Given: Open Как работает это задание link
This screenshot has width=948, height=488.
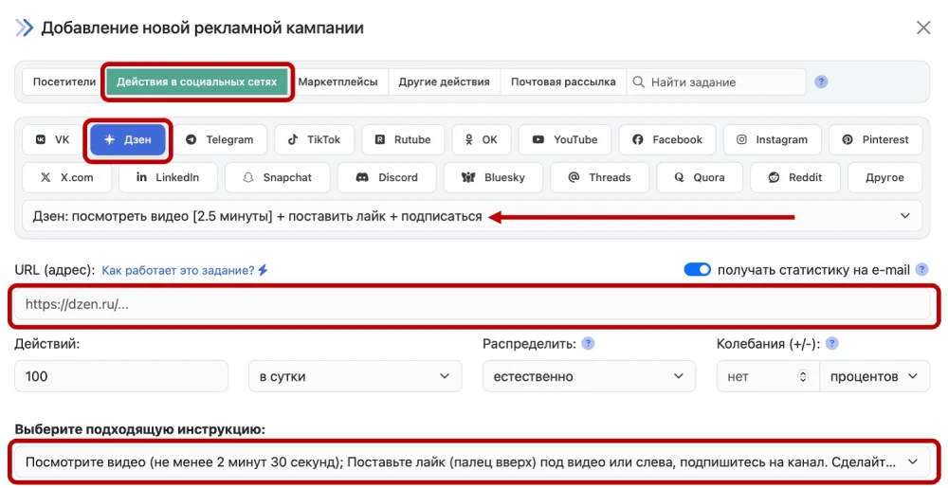Looking at the screenshot, I should tap(178, 270).
